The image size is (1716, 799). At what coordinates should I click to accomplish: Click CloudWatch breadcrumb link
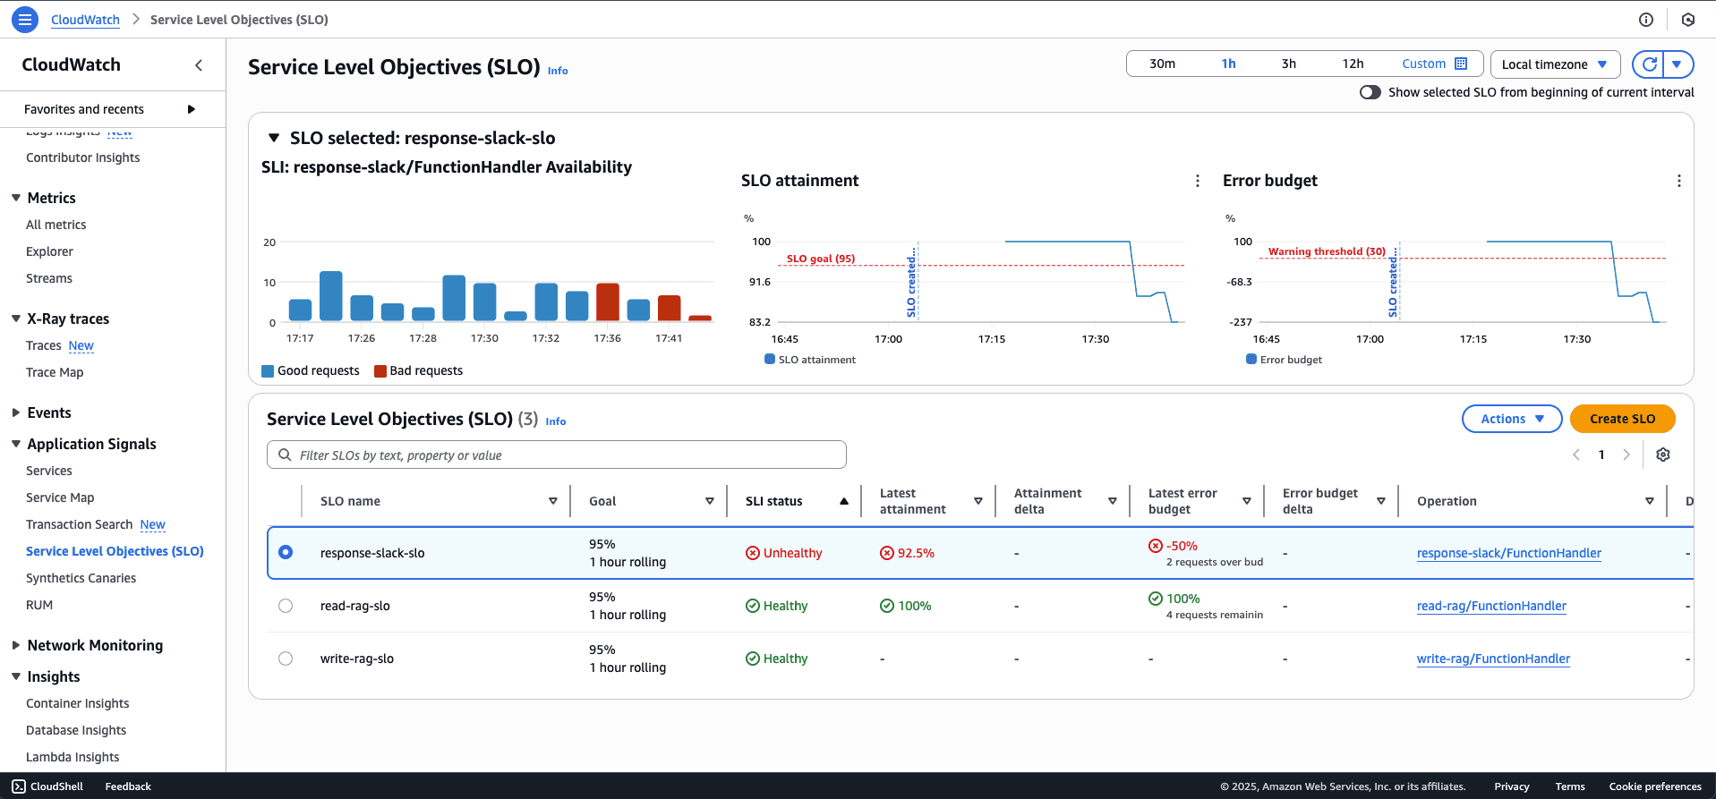click(85, 20)
